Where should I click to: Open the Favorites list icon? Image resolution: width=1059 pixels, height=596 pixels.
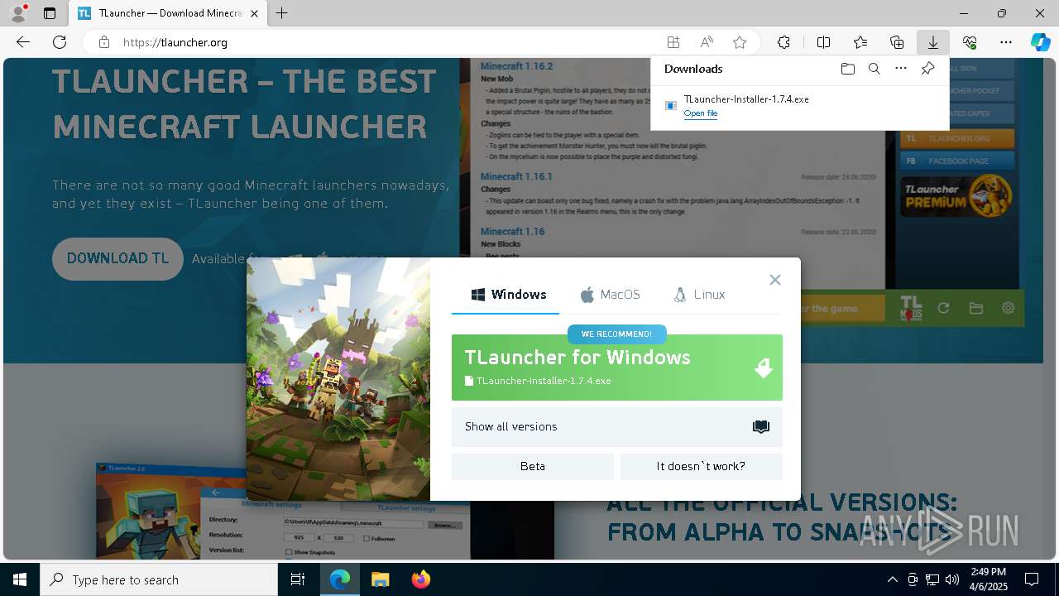pos(860,42)
